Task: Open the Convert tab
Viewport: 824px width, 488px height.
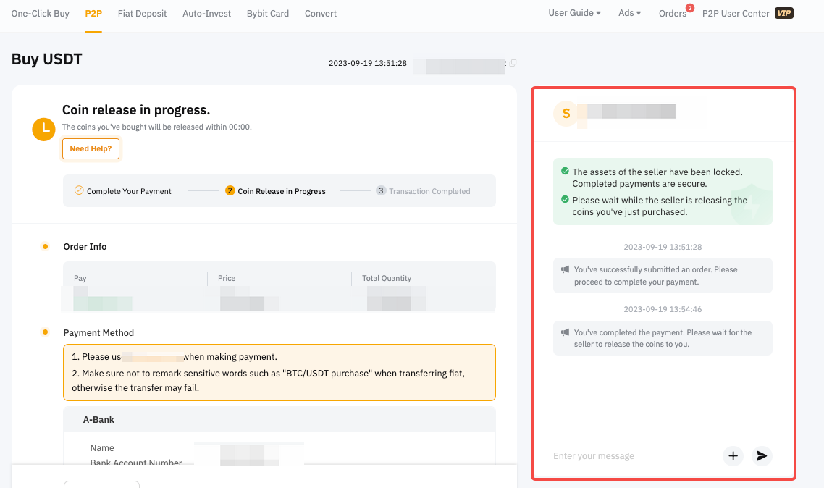Action: tap(321, 14)
